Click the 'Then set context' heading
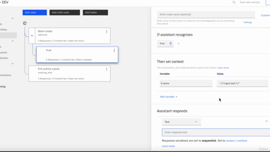This screenshot has width=270, height=152. pos(170,62)
